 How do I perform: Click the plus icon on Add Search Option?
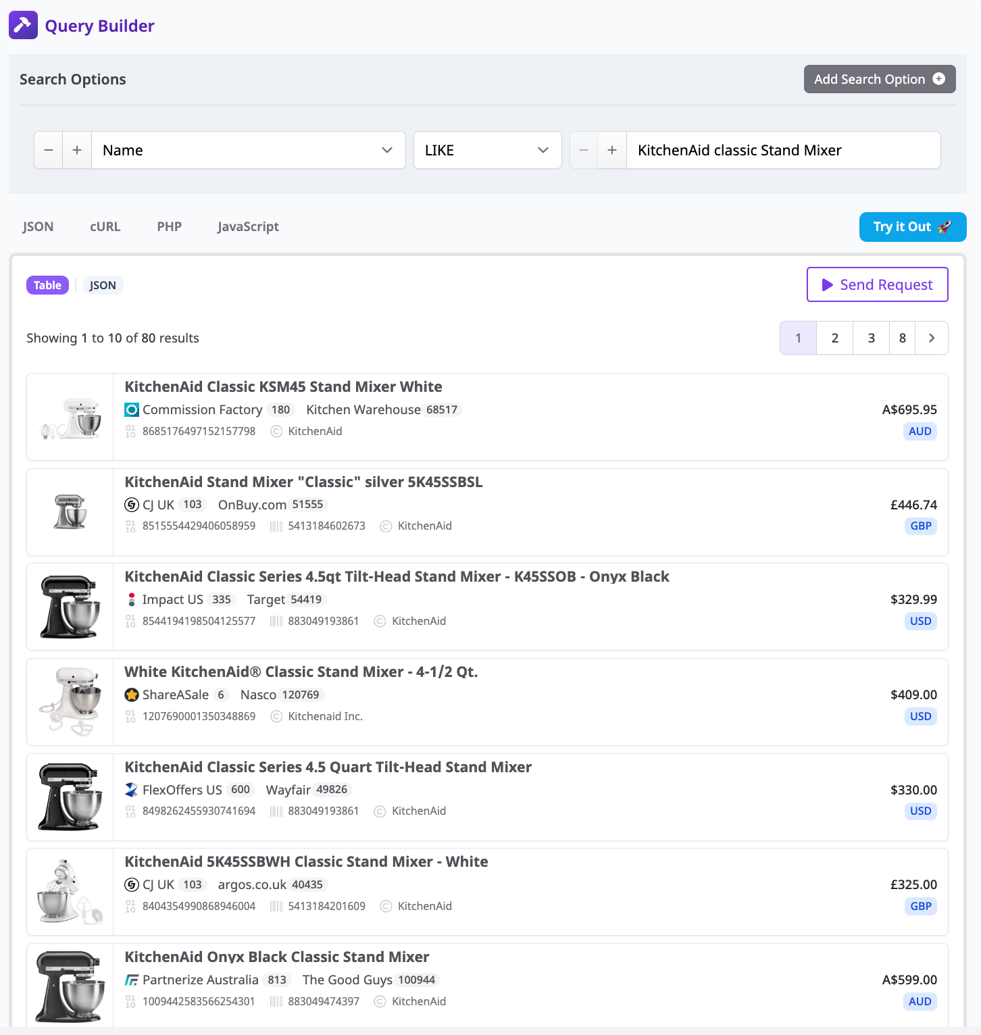[x=938, y=79]
